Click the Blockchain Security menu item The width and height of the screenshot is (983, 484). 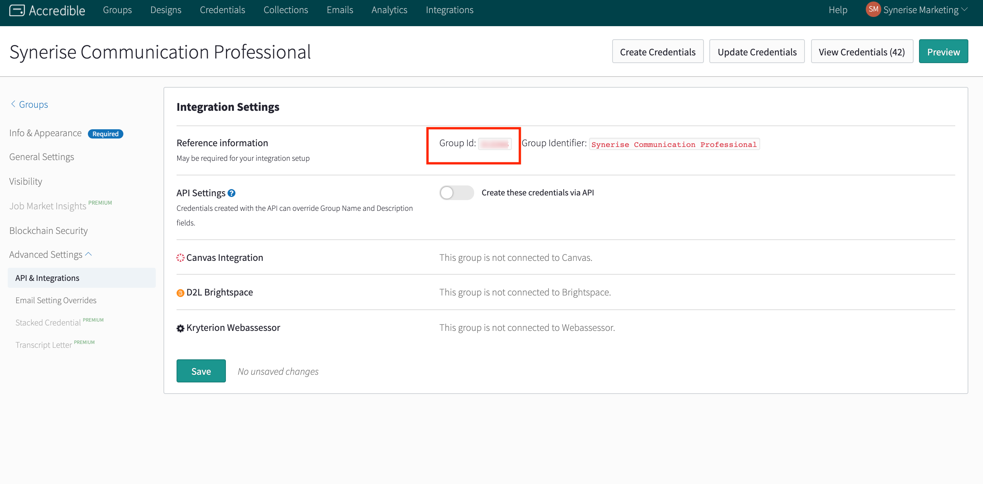coord(49,230)
